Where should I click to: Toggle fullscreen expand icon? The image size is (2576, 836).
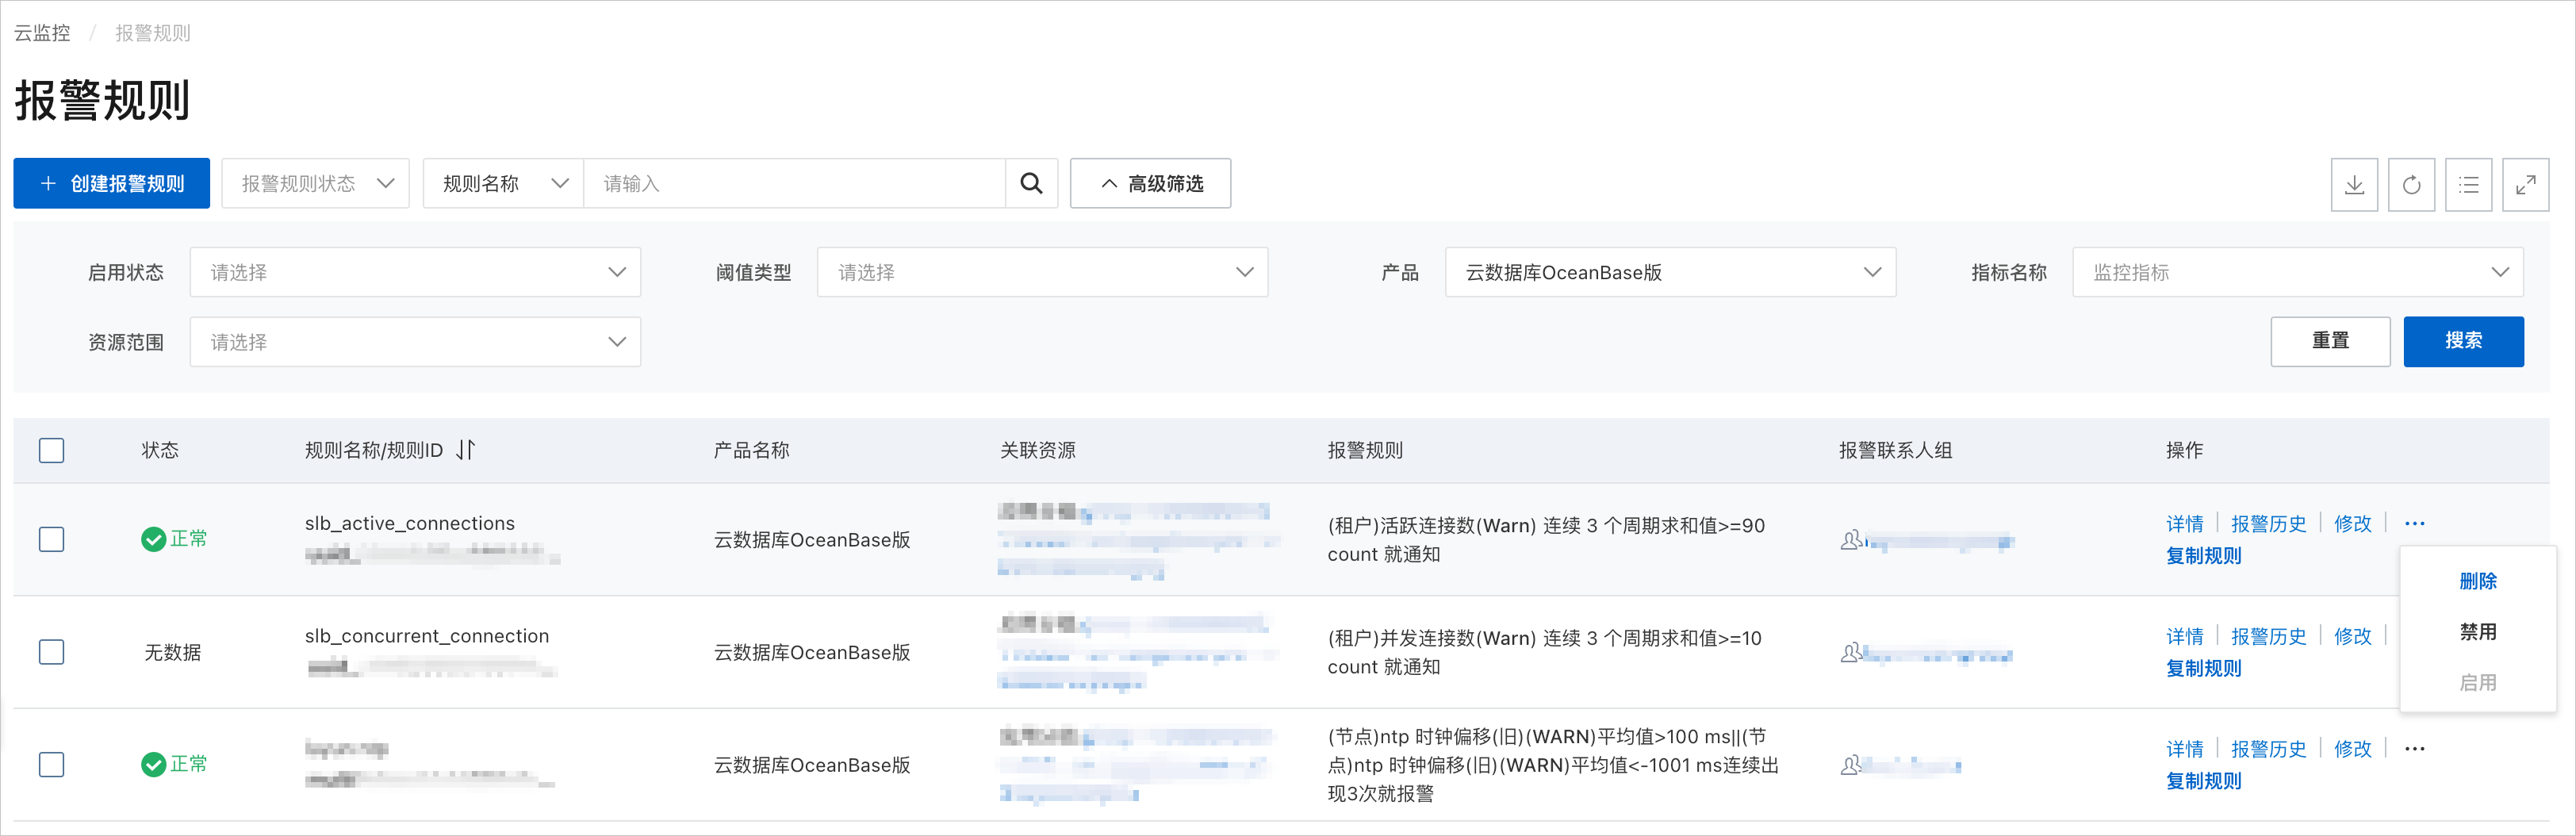(2525, 184)
